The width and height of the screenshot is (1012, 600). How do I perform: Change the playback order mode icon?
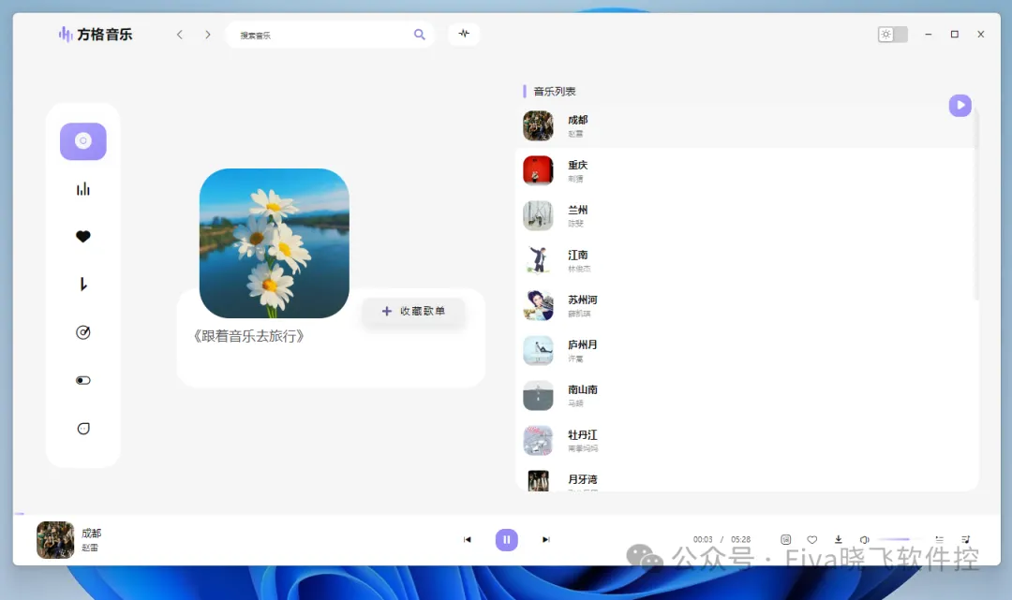tap(940, 539)
